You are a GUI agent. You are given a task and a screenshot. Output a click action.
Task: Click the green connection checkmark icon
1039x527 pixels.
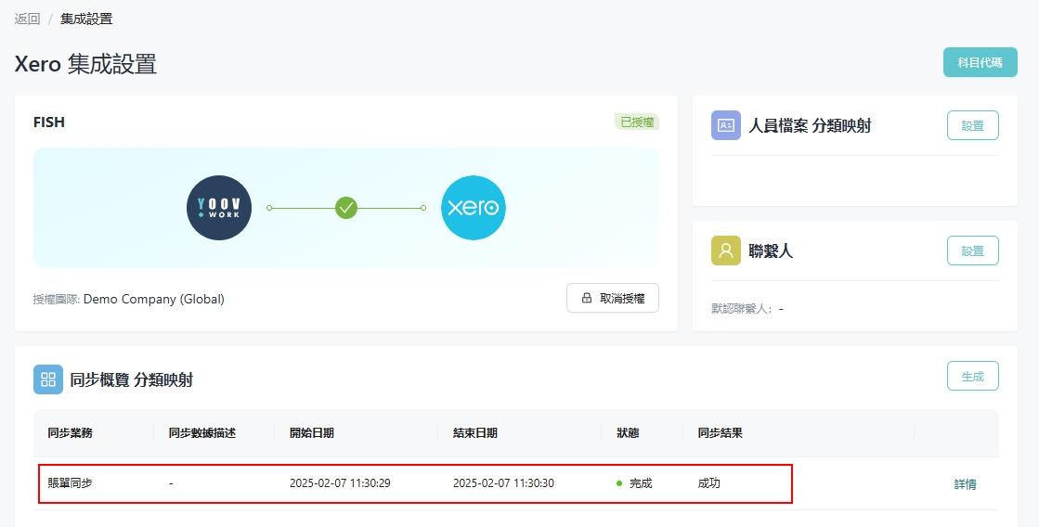(x=346, y=208)
